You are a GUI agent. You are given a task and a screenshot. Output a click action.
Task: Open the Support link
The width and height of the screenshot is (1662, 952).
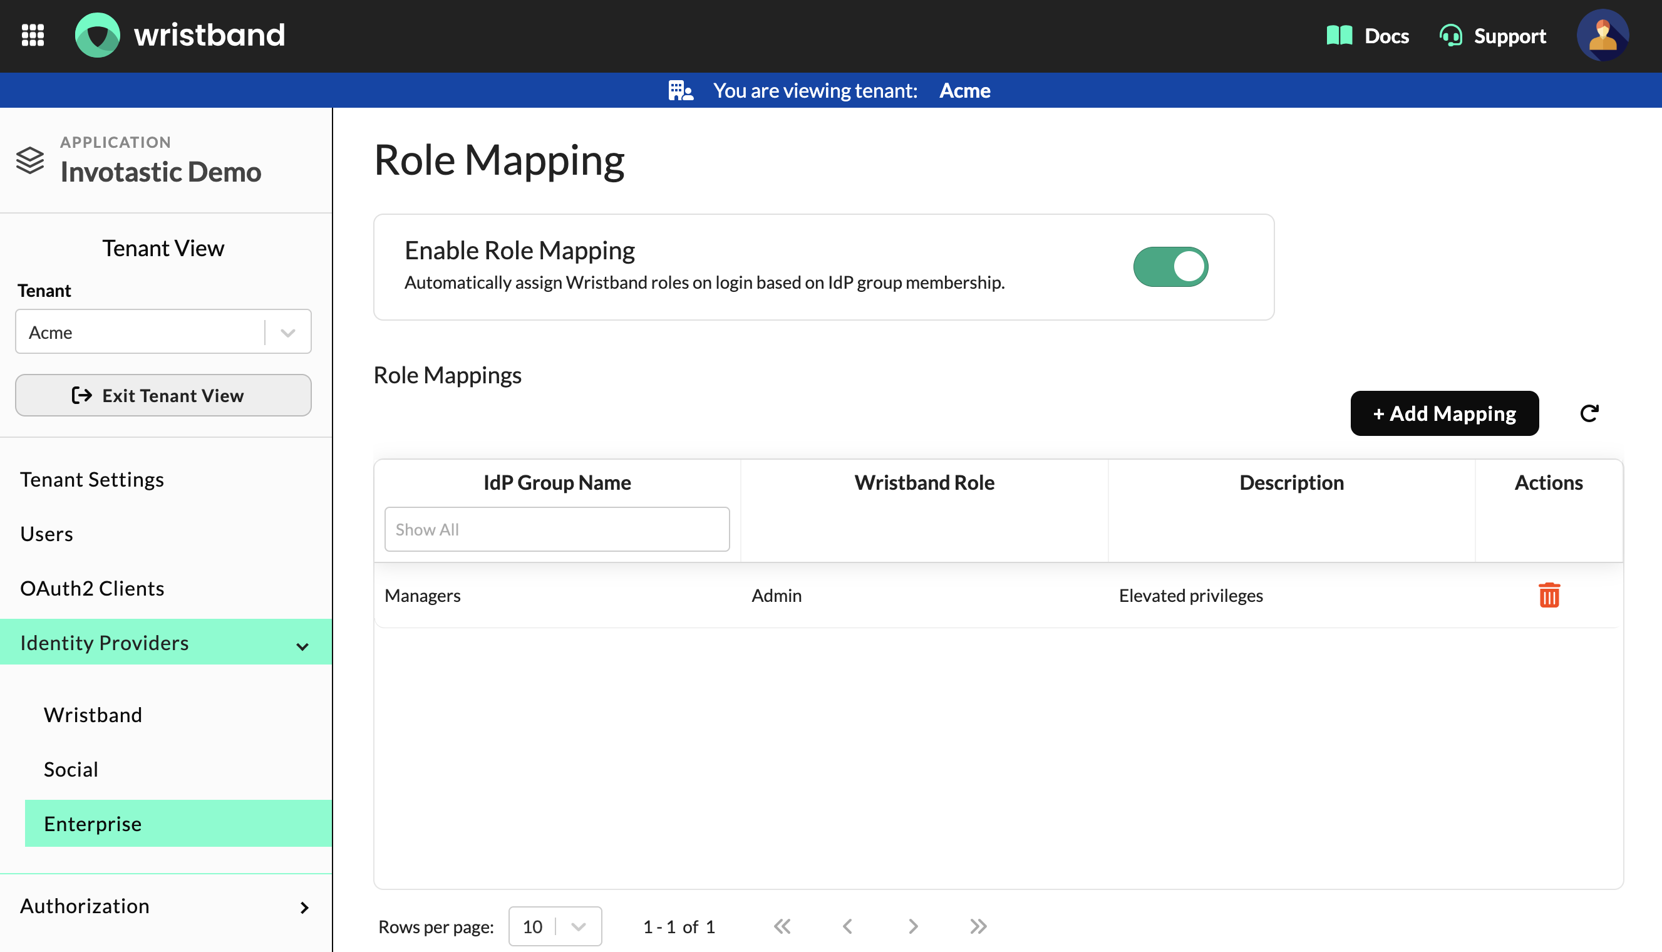tap(1510, 36)
